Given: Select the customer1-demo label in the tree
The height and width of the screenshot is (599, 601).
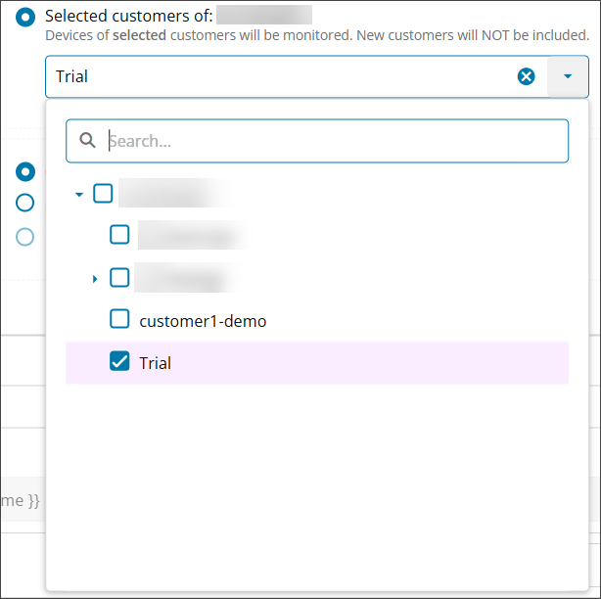Looking at the screenshot, I should [x=203, y=321].
